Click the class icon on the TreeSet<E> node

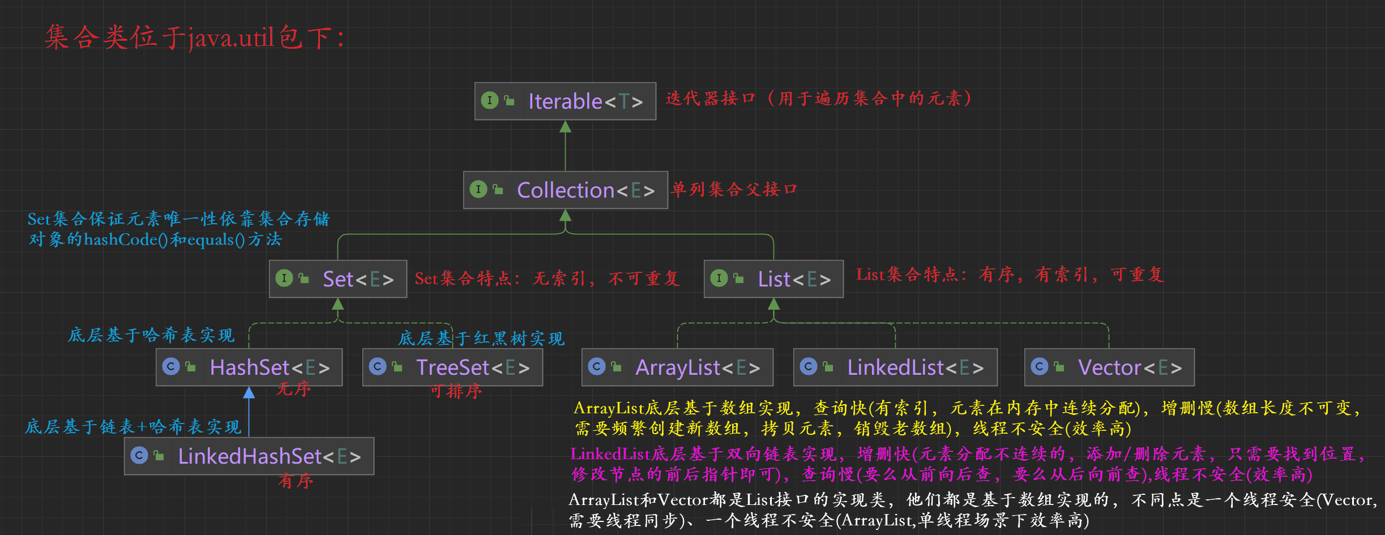(378, 366)
